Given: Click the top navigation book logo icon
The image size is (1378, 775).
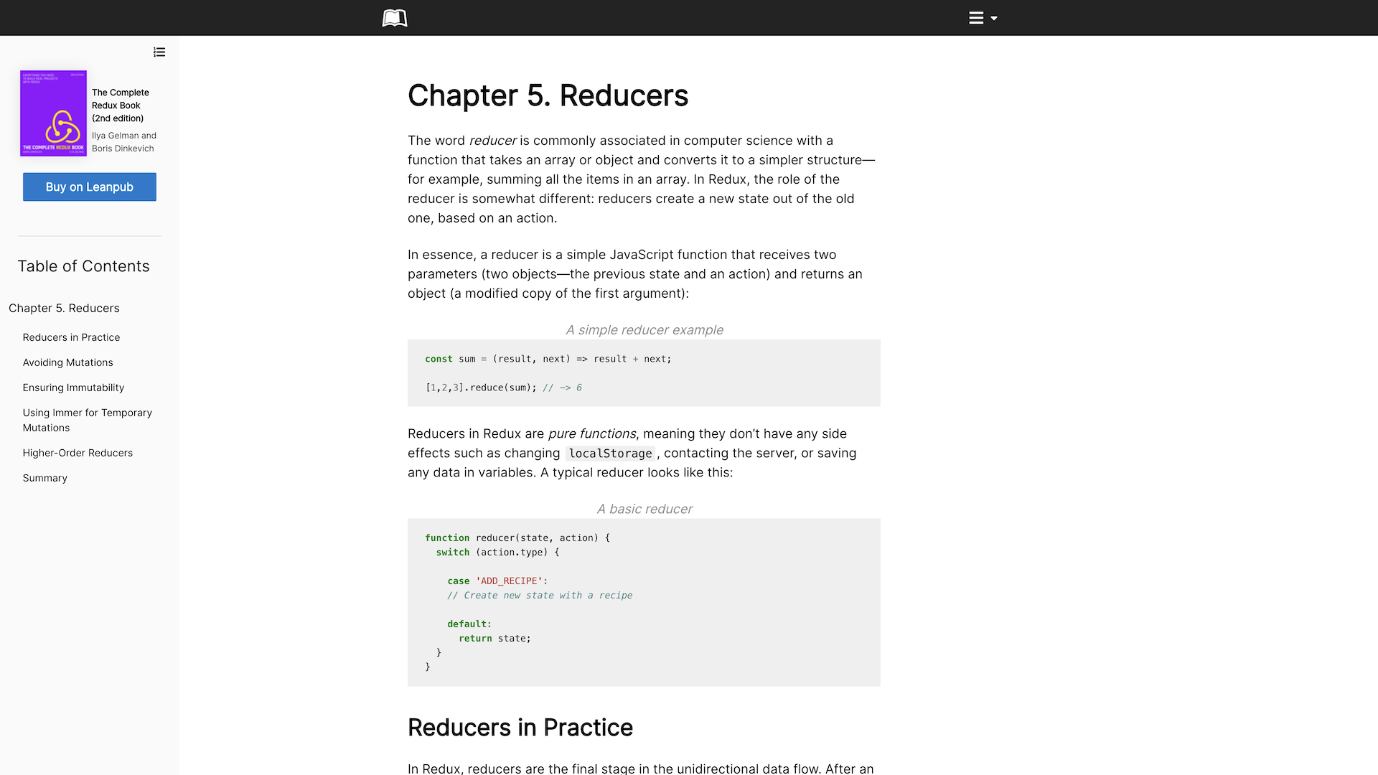Looking at the screenshot, I should coord(395,18).
